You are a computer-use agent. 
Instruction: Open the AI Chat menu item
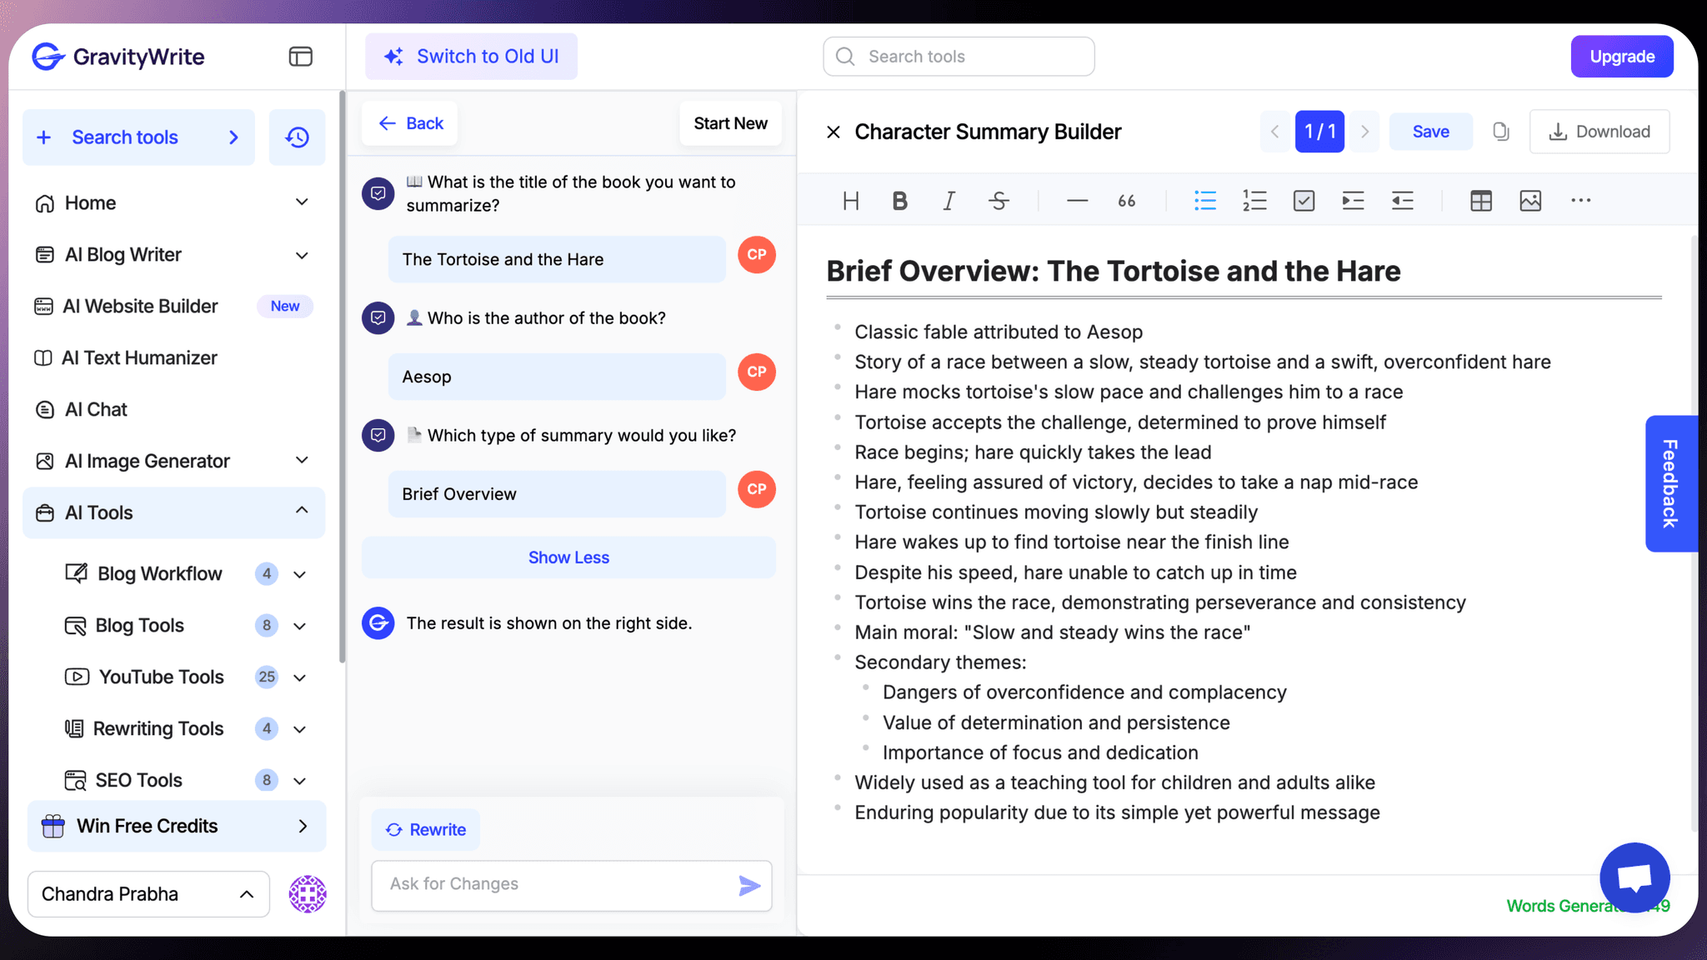click(95, 409)
